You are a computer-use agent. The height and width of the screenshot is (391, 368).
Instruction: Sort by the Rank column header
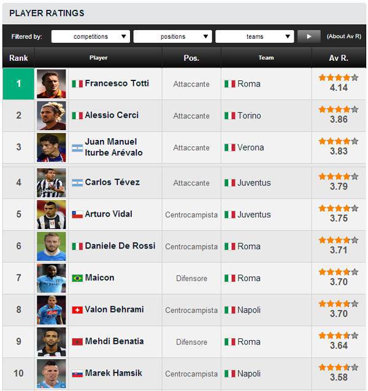point(18,58)
